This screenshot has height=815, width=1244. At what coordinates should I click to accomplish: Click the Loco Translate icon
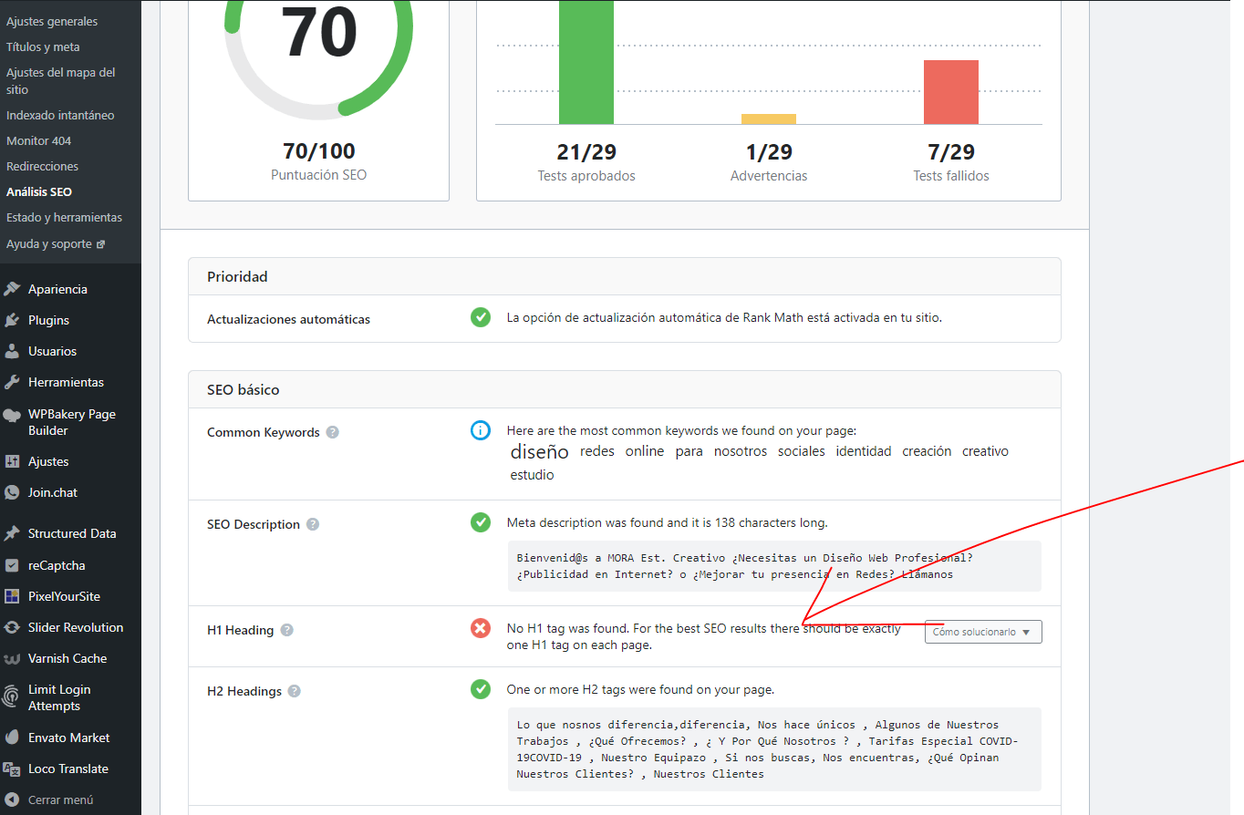[x=12, y=769]
